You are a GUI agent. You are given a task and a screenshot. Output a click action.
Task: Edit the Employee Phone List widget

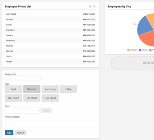[x=90, y=6]
